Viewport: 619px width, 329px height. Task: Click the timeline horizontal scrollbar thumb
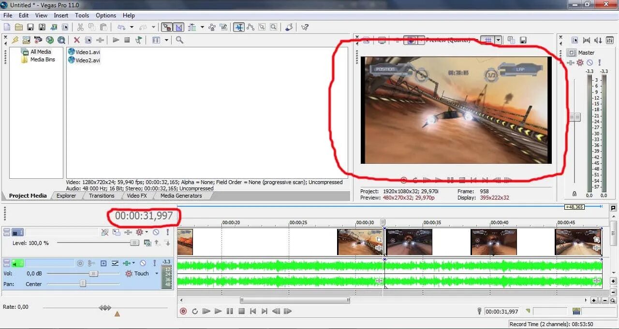[x=295, y=300]
